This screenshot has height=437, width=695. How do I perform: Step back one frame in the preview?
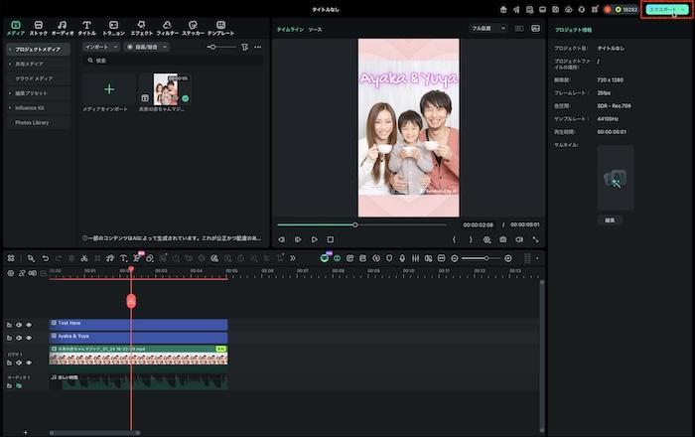tap(281, 239)
